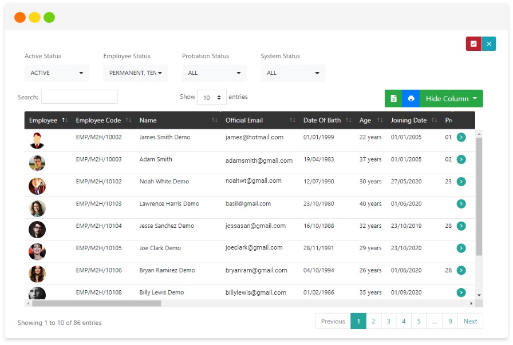513x345 pixels.
Task: Open the Active Status dropdown
Action: point(56,73)
